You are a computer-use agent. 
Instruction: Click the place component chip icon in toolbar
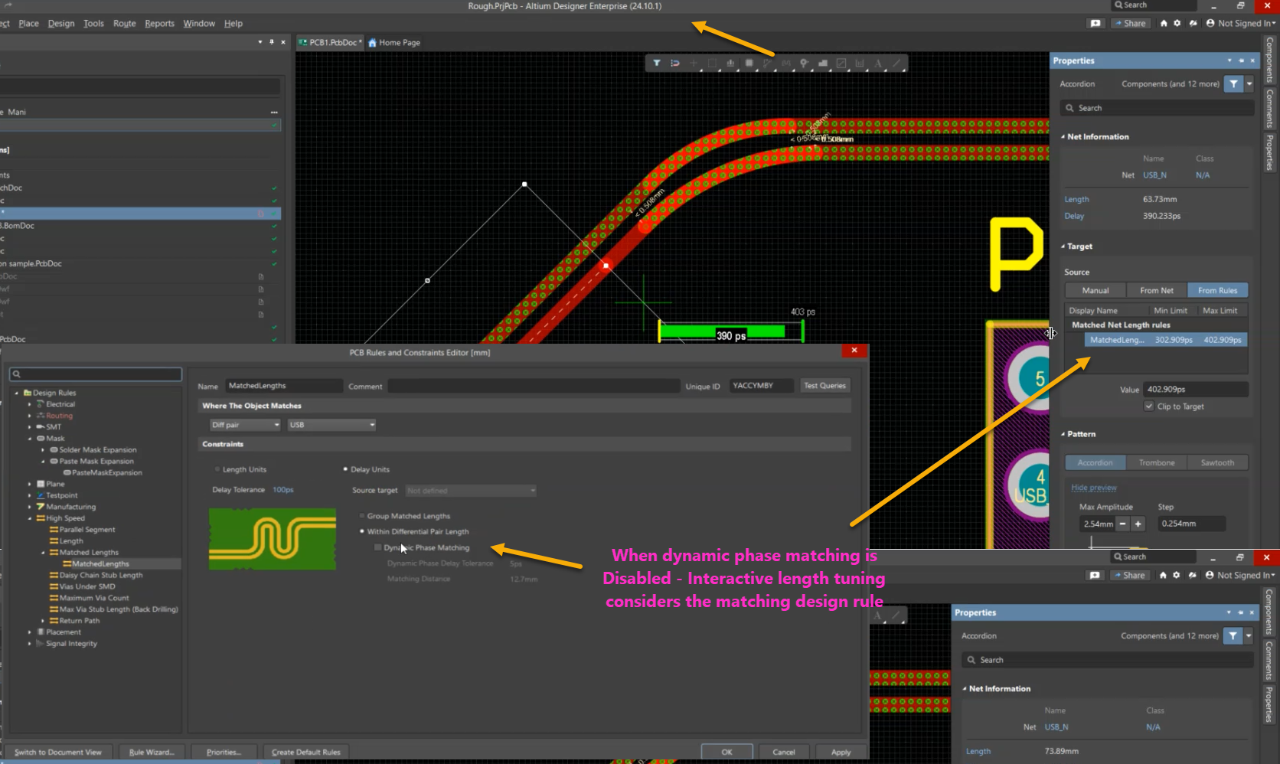point(749,64)
